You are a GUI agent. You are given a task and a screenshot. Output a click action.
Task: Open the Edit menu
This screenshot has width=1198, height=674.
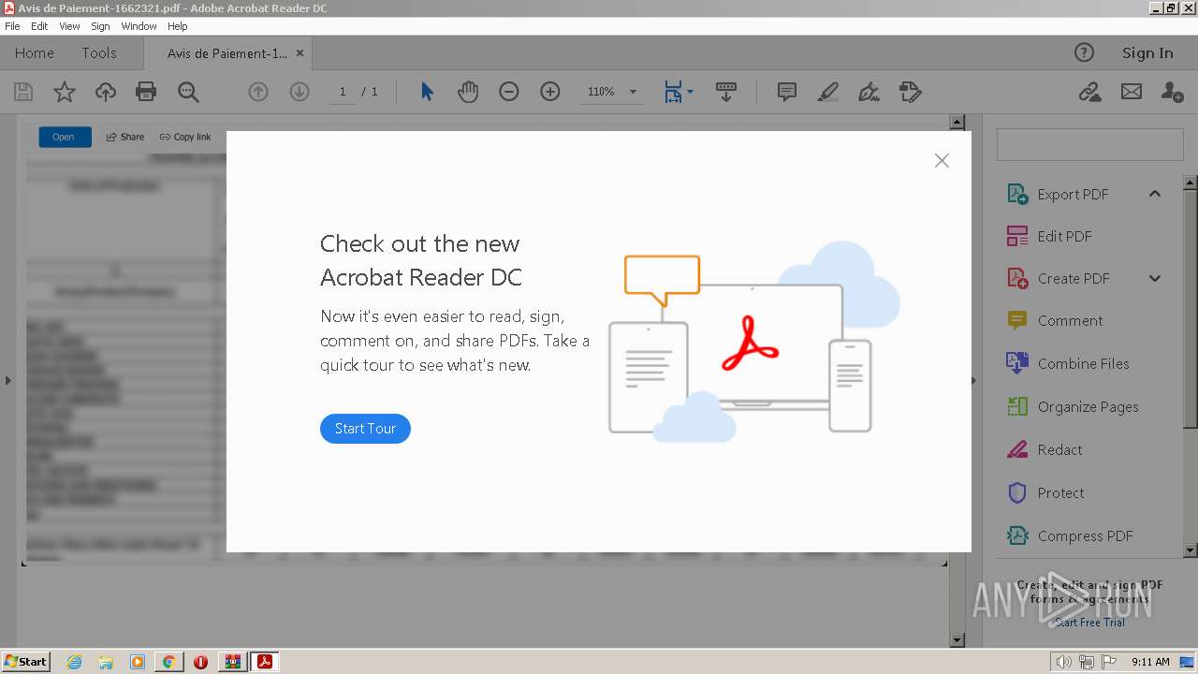tap(39, 26)
